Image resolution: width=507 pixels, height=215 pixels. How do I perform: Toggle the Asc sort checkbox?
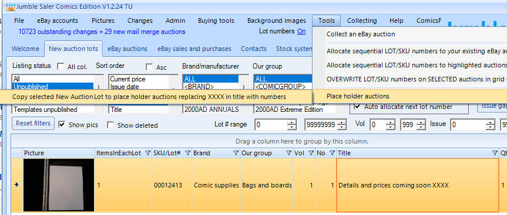149,67
